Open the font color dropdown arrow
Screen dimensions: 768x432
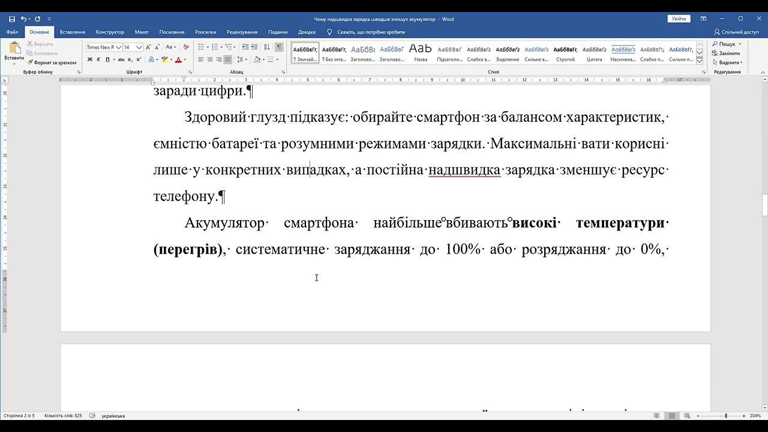pyautogui.click(x=185, y=59)
